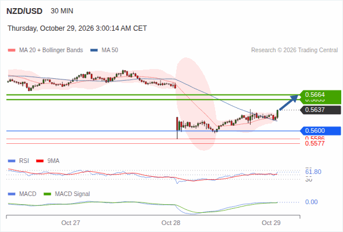Click the NZD/USD pair title

point(24,11)
